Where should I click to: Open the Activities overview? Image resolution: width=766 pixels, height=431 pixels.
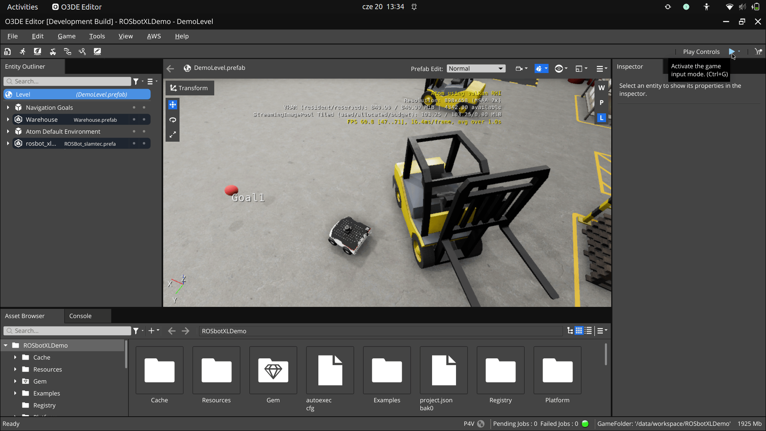(22, 7)
